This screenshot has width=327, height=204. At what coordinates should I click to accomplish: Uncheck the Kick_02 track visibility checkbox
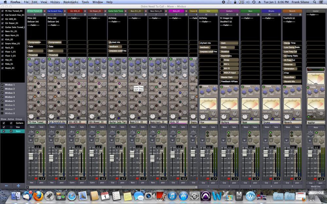[3, 39]
